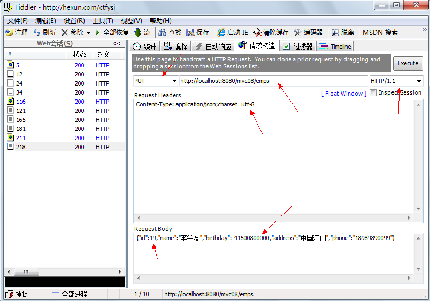Click the 清除缓存 clear cache icon

tap(257, 33)
